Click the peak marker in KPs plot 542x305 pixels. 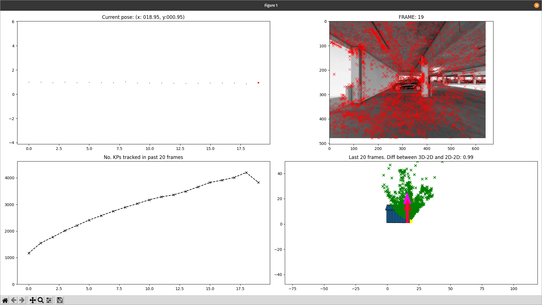tap(246, 173)
